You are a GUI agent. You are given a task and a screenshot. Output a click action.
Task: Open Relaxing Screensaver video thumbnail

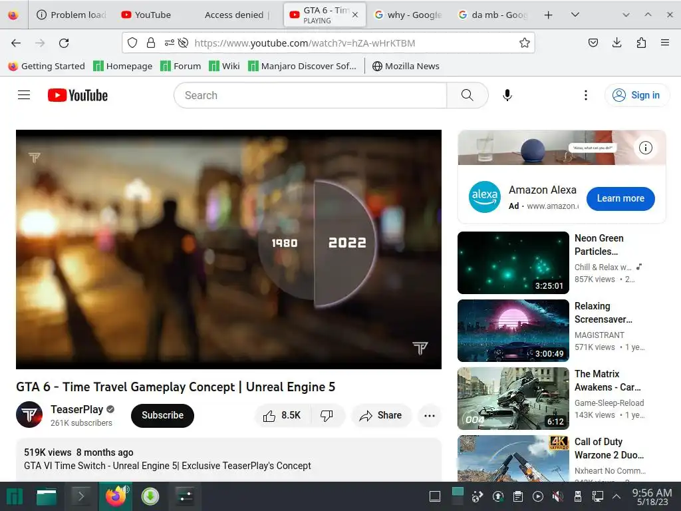(513, 331)
